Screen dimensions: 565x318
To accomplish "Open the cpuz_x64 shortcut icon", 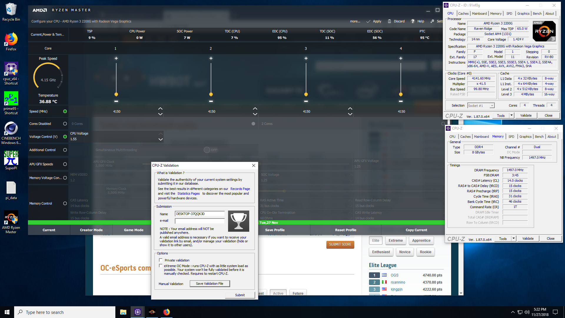I will (11, 73).
